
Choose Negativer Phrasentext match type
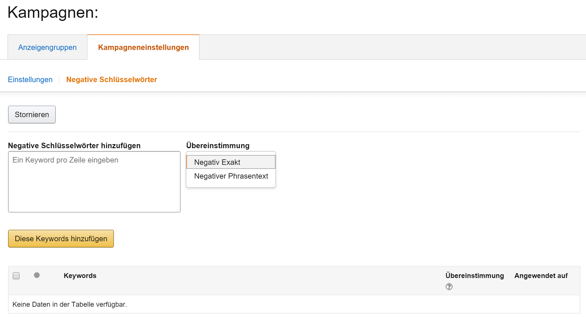[x=231, y=176]
